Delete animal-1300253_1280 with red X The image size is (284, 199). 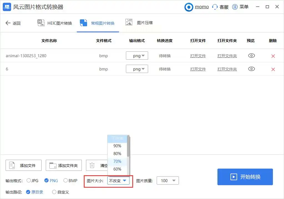point(273,56)
